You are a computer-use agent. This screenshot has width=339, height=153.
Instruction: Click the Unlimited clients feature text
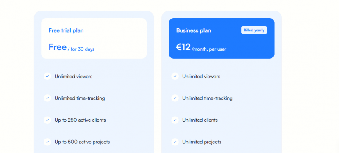click(x=200, y=120)
